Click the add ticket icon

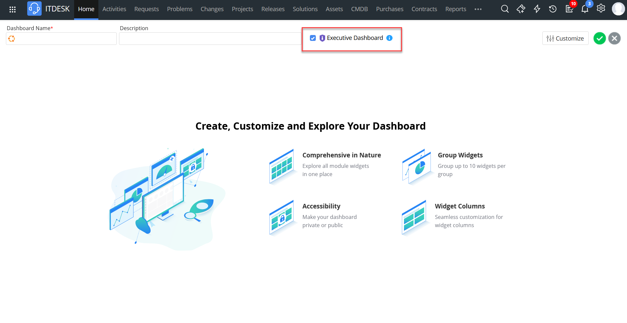521,9
